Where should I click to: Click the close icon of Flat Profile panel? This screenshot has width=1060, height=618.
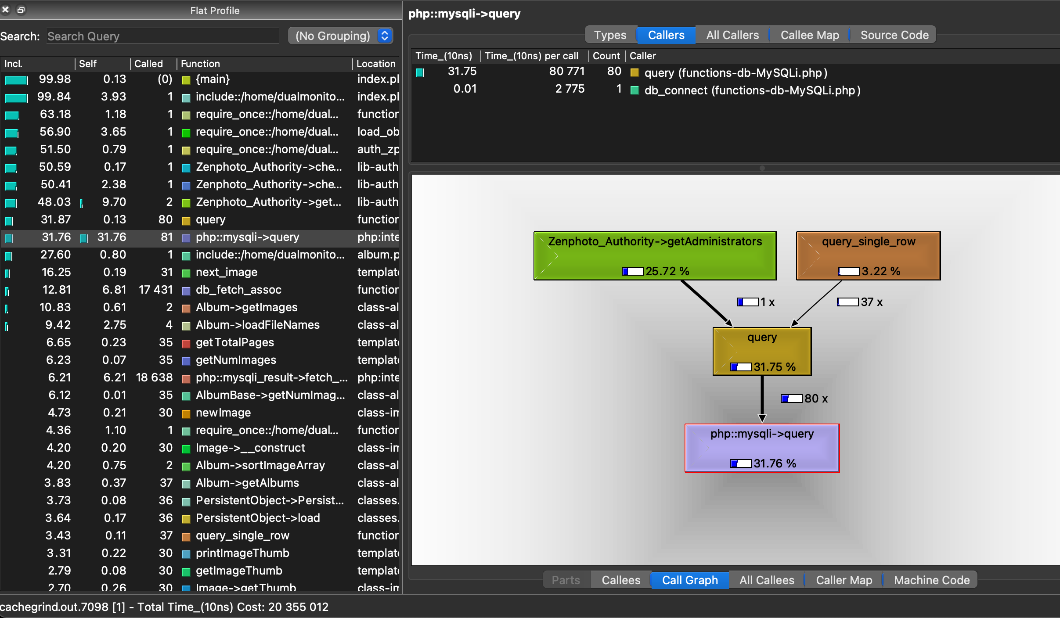[5, 10]
